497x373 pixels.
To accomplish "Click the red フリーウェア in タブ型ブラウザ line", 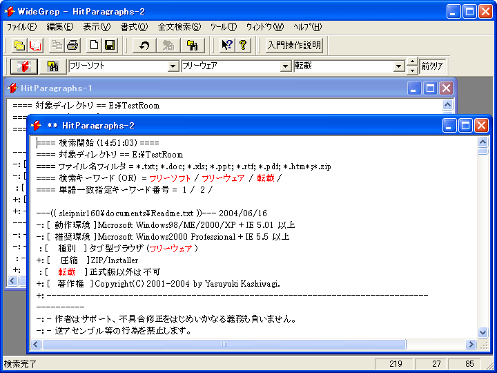I will pyautogui.click(x=171, y=249).
